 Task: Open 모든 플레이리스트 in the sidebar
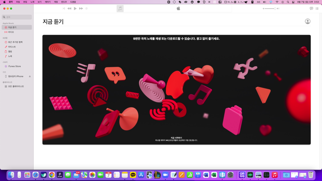pos(17,86)
